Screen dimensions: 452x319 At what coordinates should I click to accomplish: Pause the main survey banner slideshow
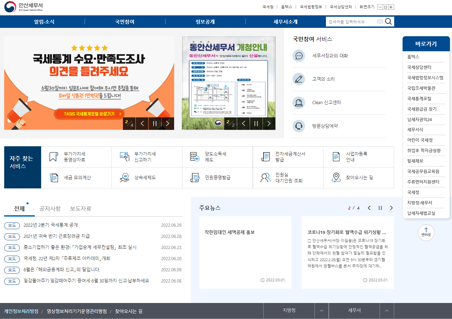point(155,123)
